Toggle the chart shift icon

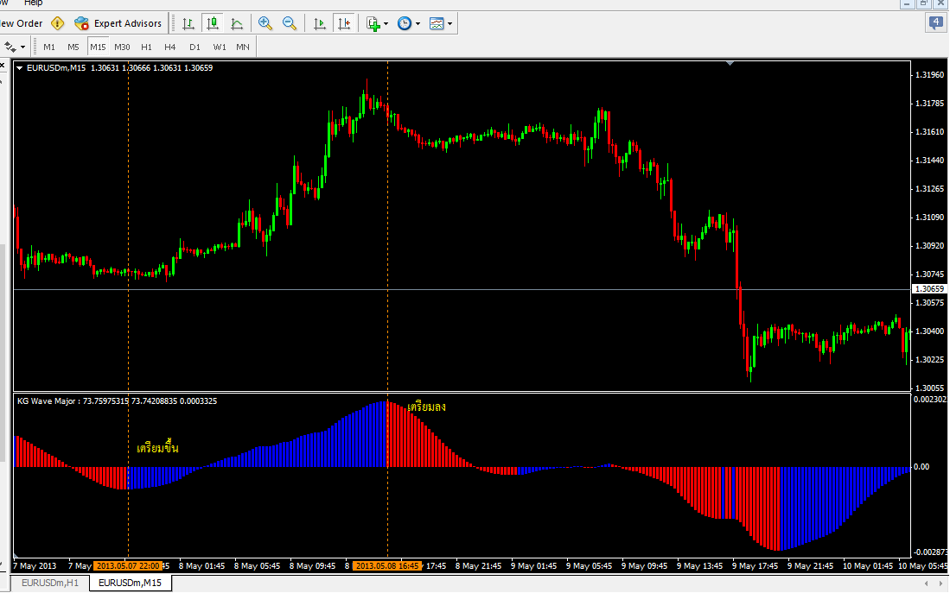pyautogui.click(x=344, y=23)
